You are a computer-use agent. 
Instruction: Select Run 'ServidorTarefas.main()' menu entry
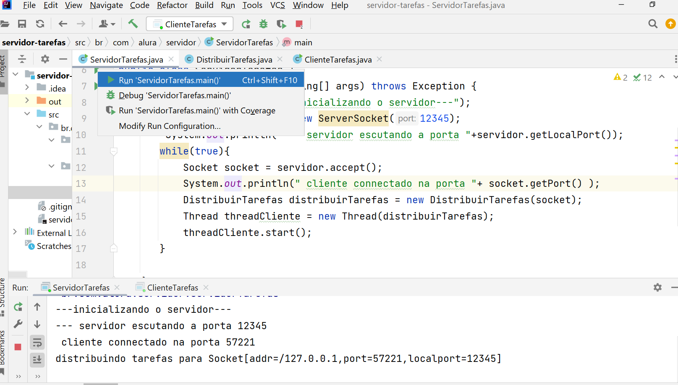(x=201, y=80)
